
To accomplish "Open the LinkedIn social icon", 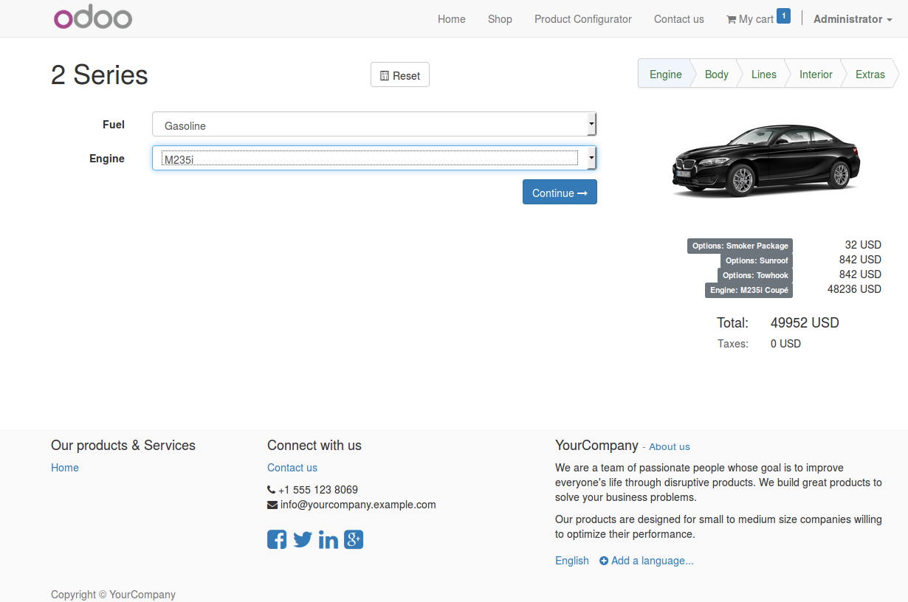I will click(329, 539).
